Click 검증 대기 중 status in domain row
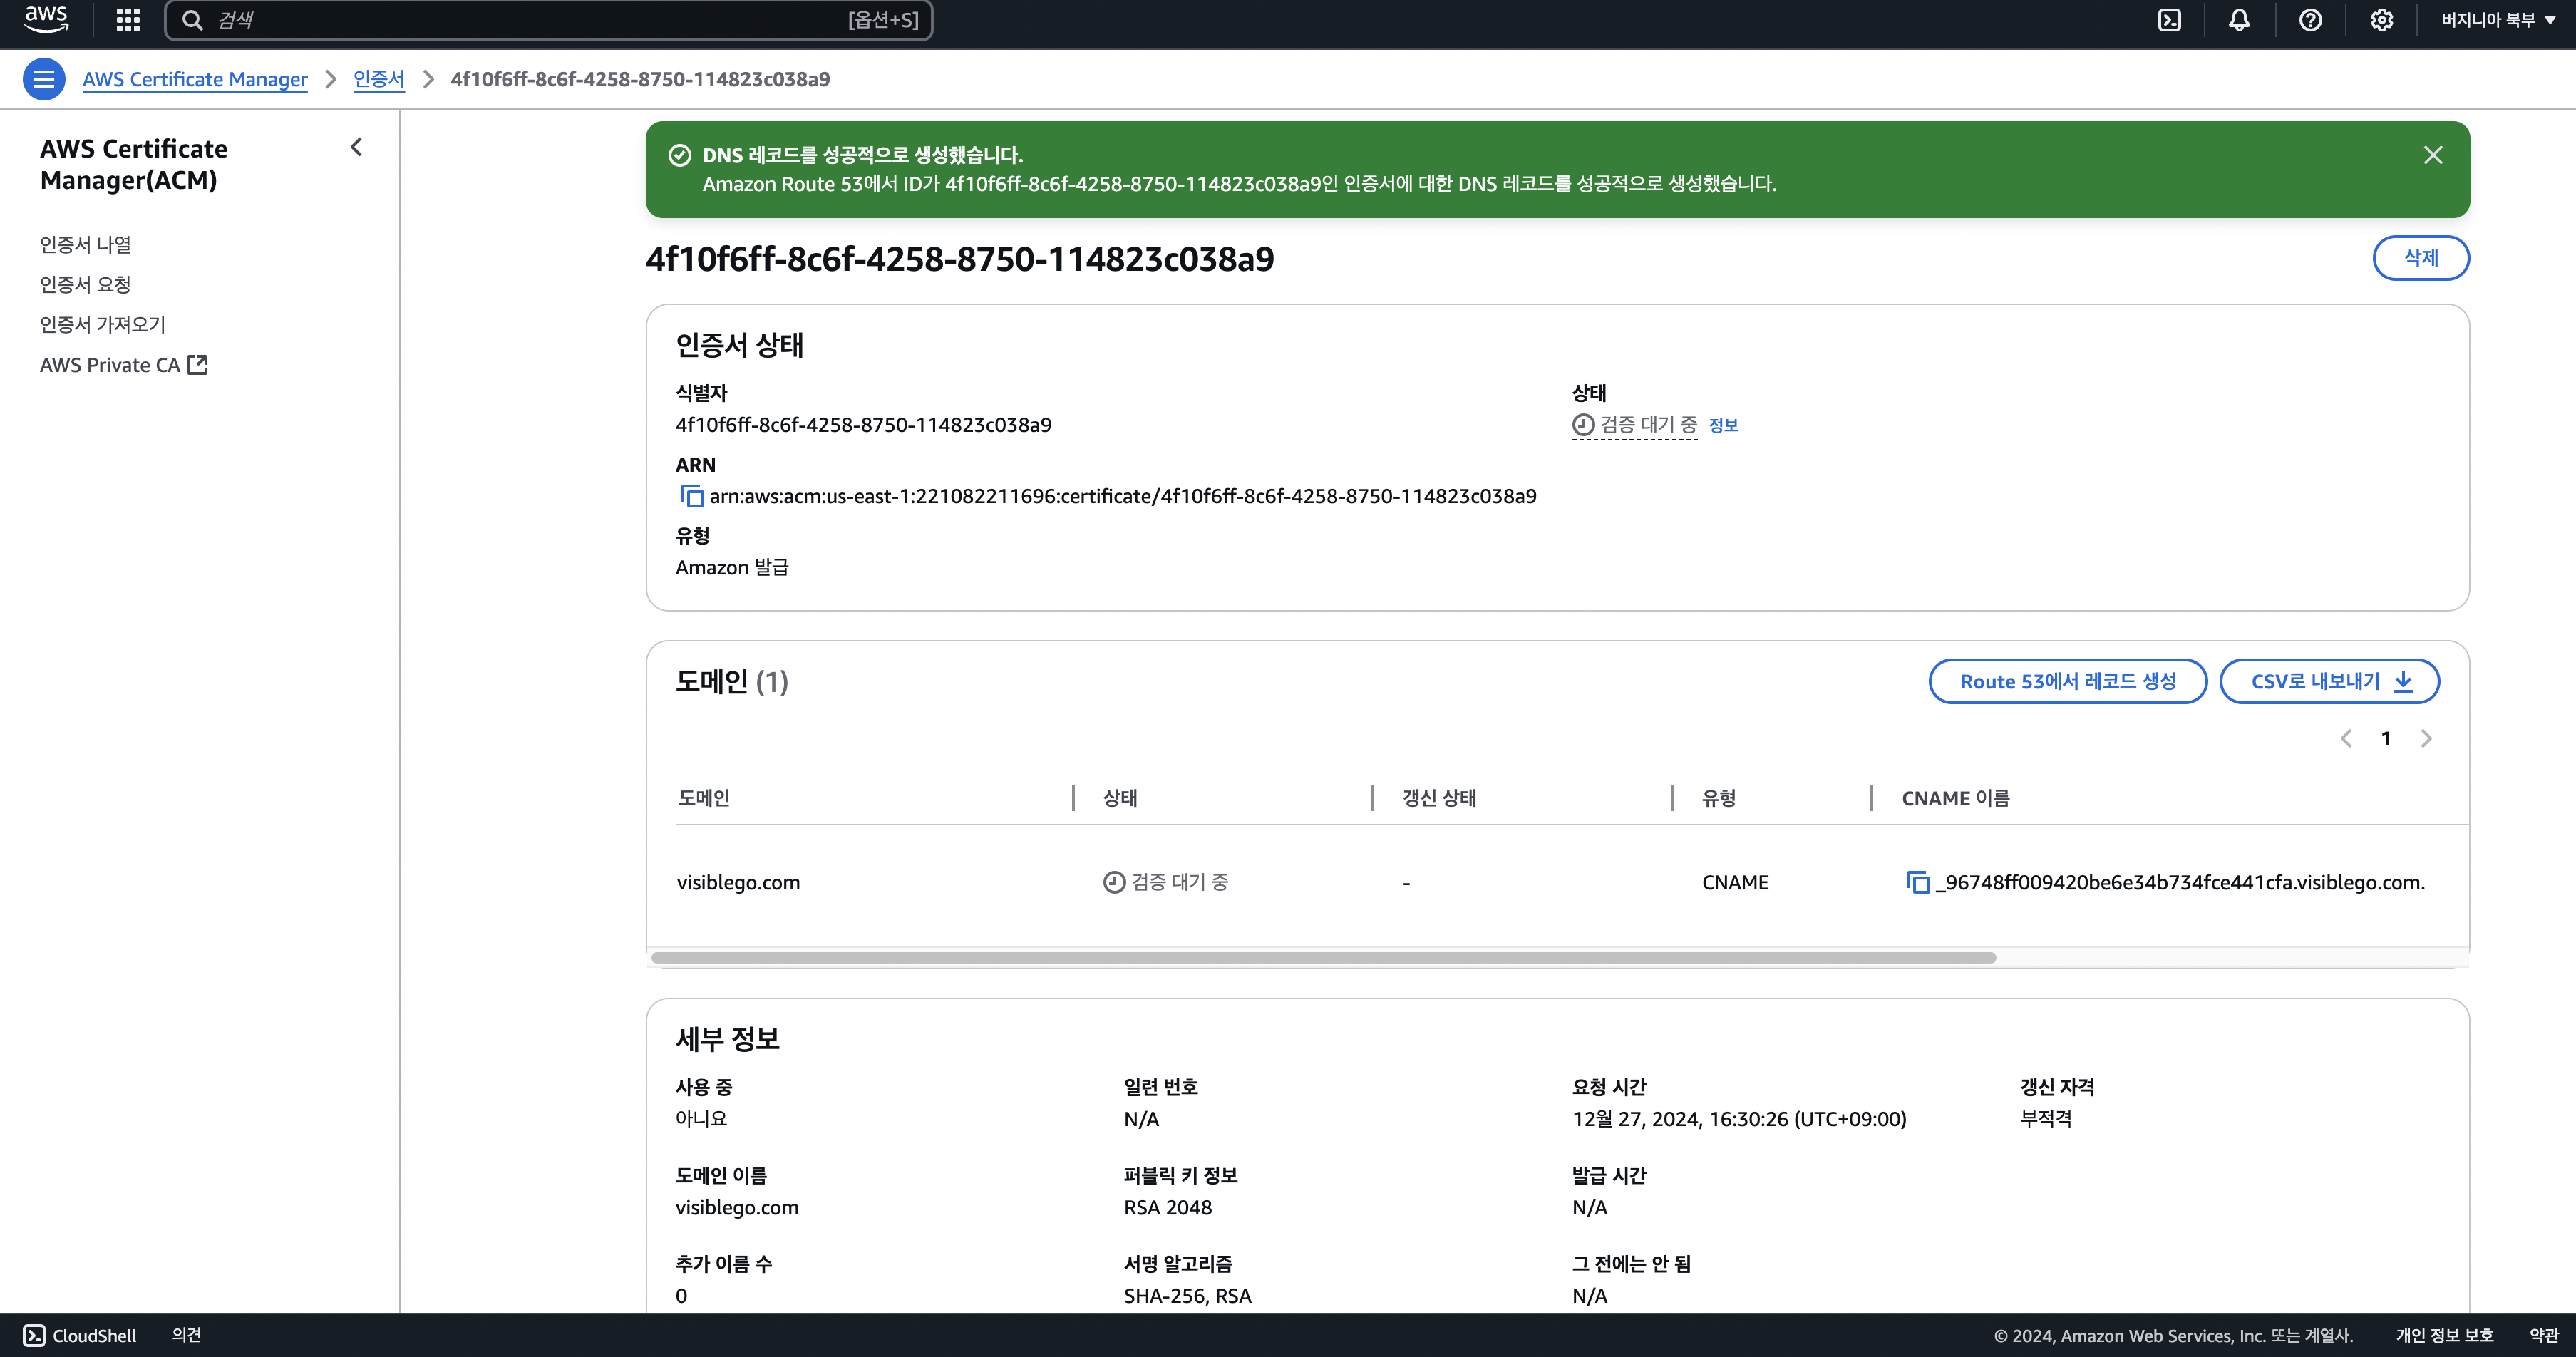The image size is (2576, 1357). point(1166,882)
